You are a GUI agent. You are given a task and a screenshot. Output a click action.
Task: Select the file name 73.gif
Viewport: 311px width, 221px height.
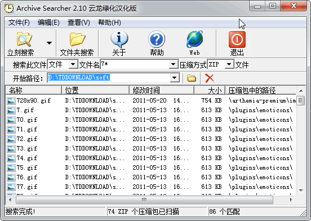27,148
